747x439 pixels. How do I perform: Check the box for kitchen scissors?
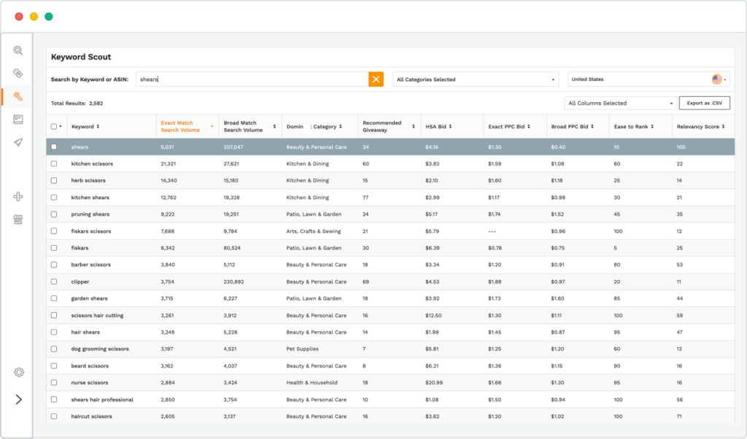(54, 164)
